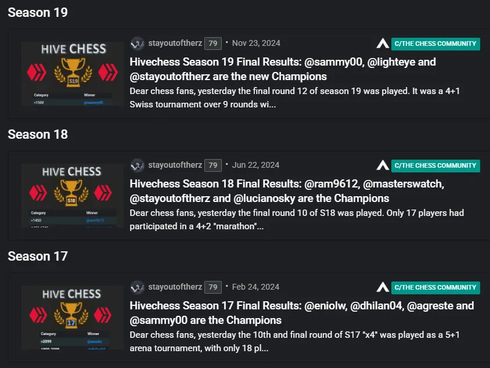
Task: Open the Season 17 Hive Chess thumbnail
Action: (x=72, y=318)
